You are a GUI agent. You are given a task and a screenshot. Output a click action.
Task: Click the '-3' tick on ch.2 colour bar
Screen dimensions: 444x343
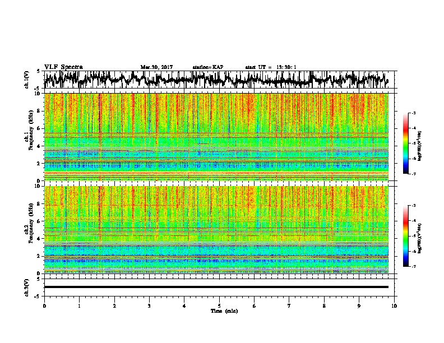413,206
